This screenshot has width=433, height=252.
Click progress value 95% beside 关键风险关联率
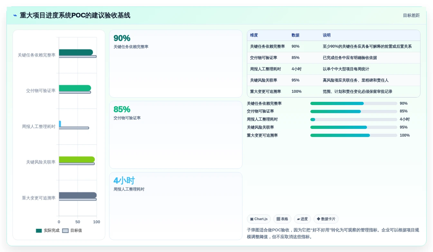click(x=404, y=127)
